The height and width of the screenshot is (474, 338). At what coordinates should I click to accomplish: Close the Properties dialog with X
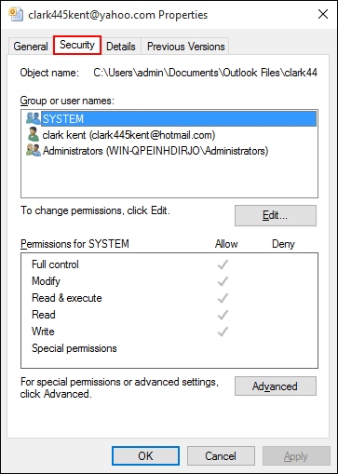323,14
